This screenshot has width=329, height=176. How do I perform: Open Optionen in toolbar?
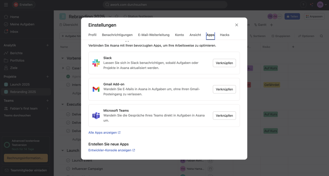click(306, 36)
